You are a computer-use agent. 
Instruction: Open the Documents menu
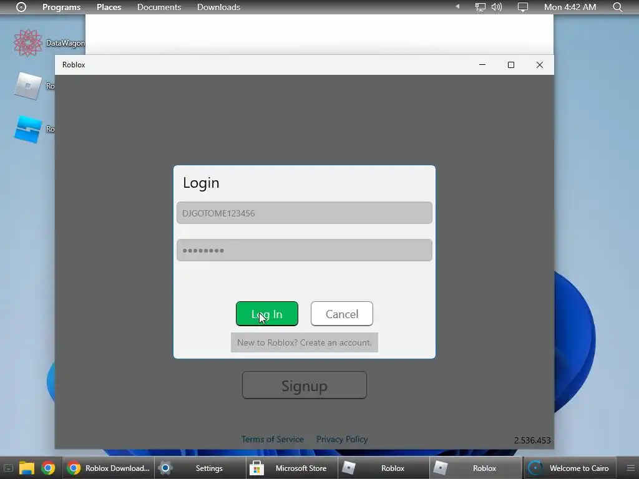(159, 7)
